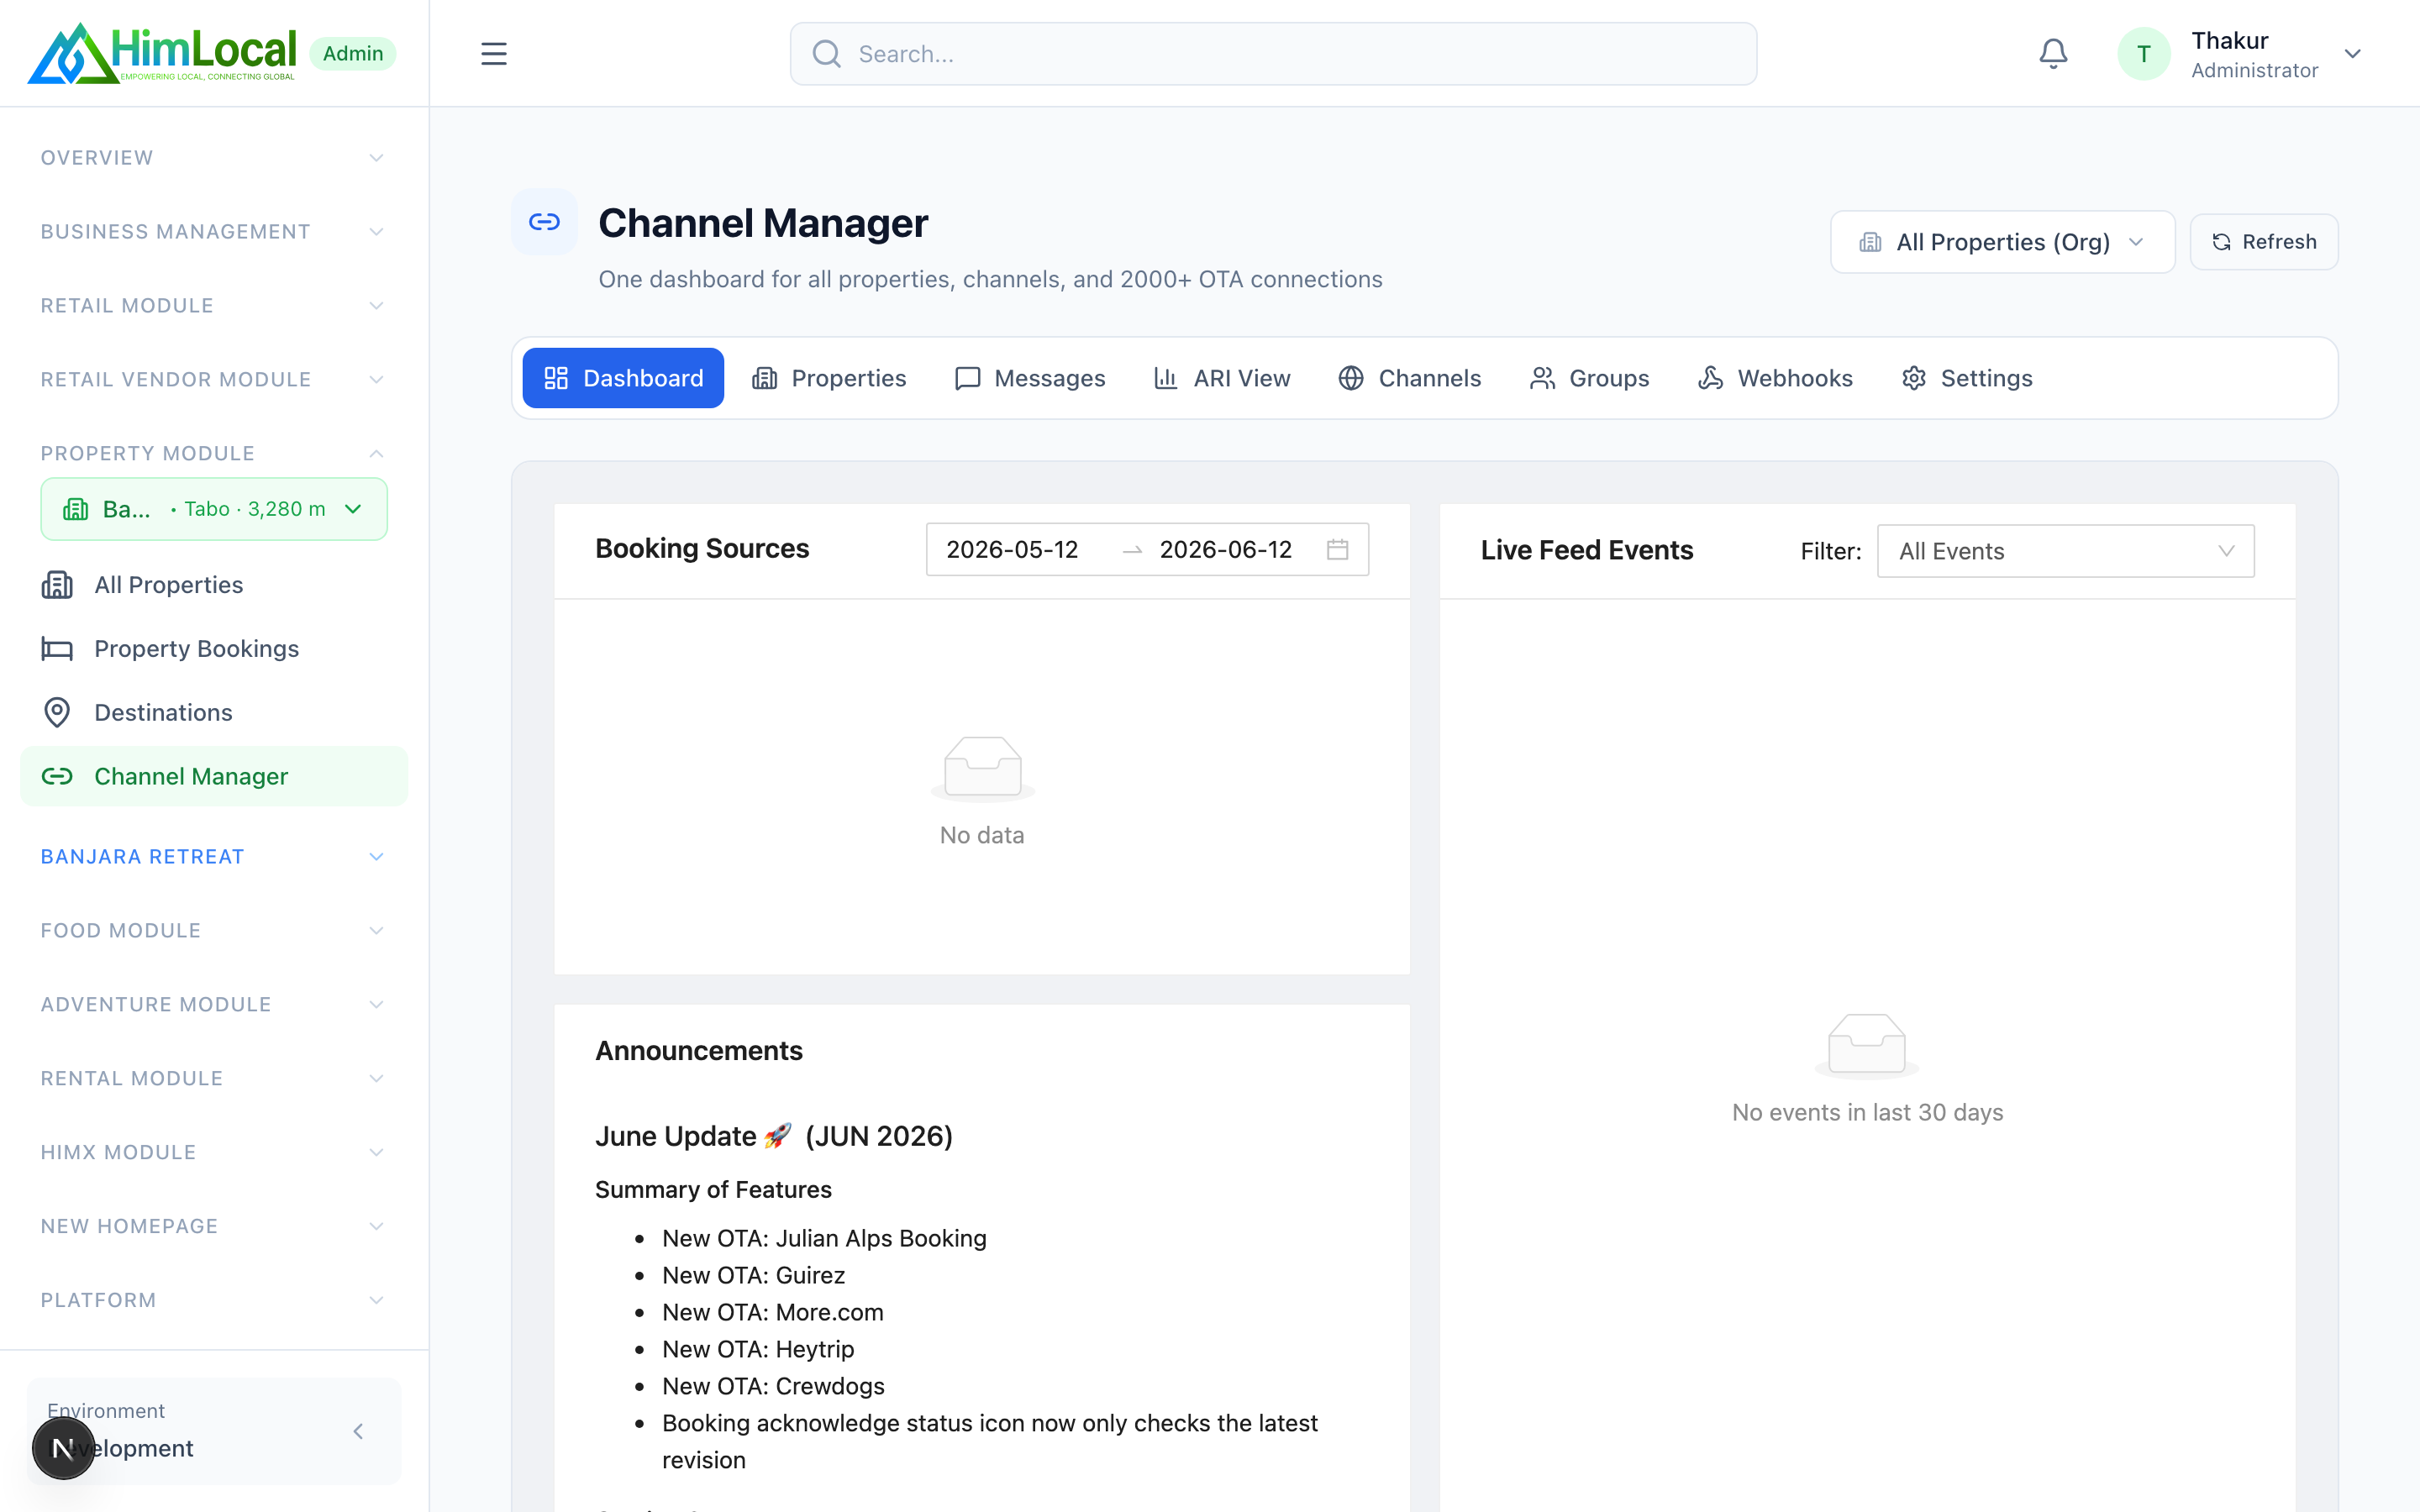Click the Refresh arrows icon
This screenshot has height=1512, width=2420.
(x=2221, y=242)
